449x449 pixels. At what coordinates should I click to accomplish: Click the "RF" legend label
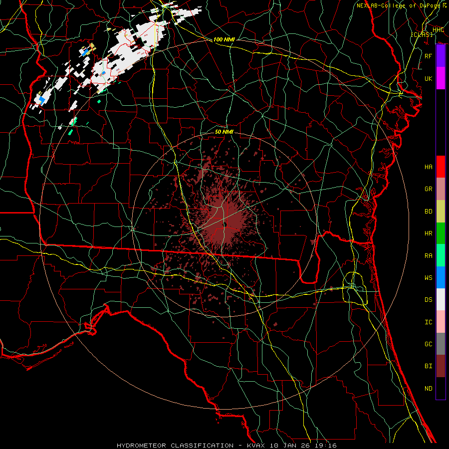[x=429, y=56]
